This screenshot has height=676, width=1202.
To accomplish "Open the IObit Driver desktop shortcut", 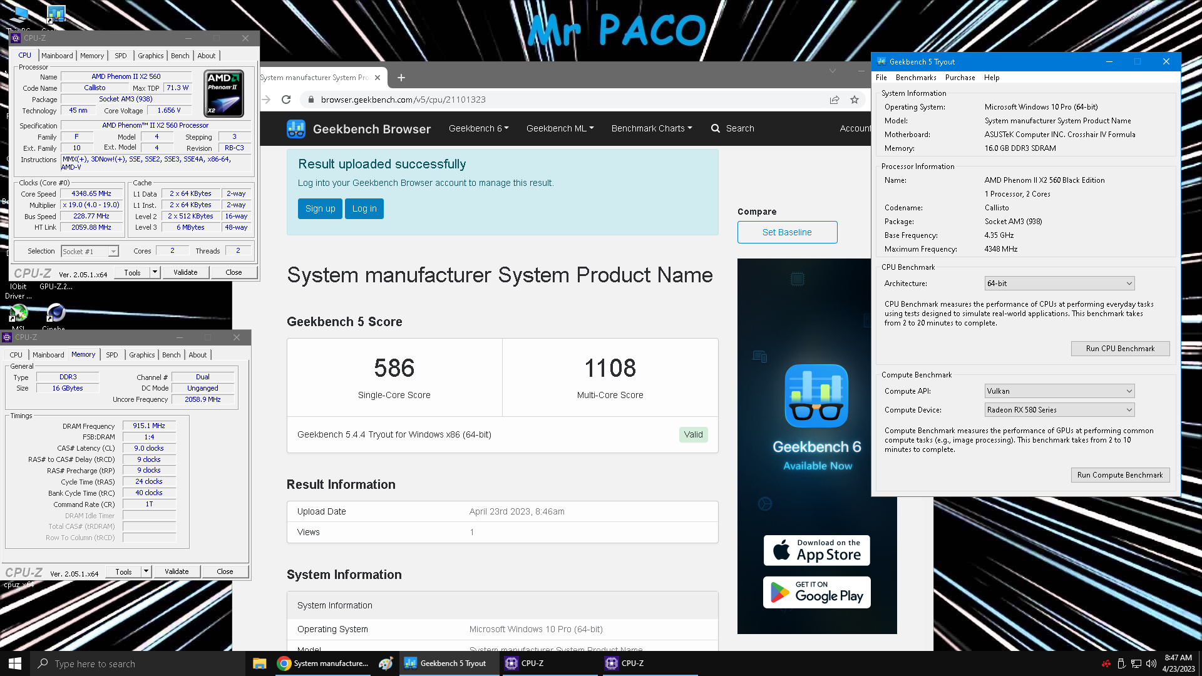I will (x=18, y=291).
